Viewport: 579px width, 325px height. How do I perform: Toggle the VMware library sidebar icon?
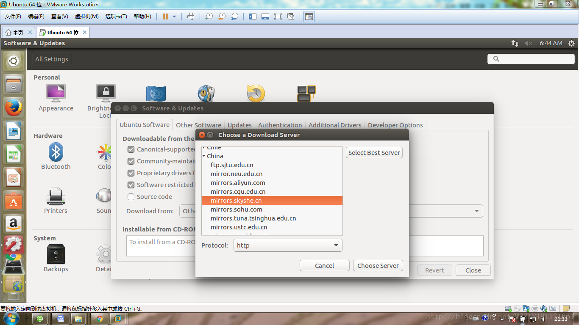[x=253, y=17]
